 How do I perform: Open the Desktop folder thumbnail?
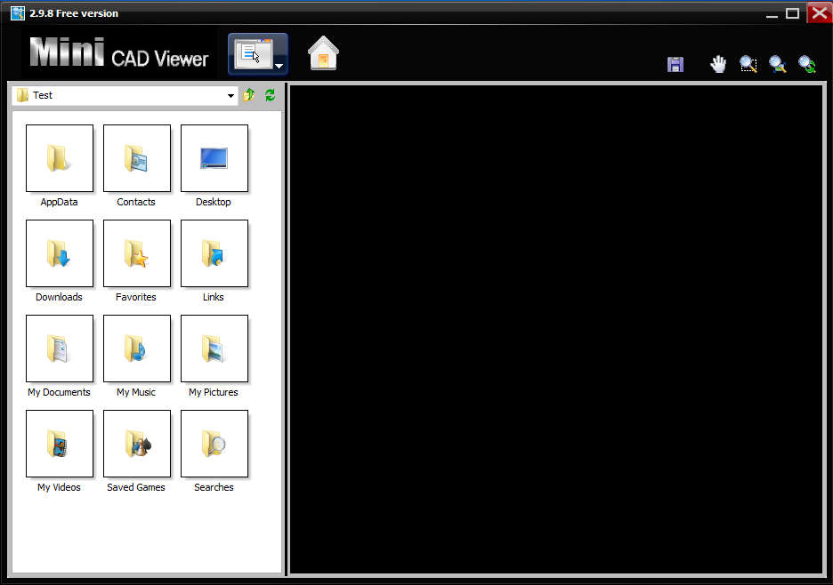(214, 158)
